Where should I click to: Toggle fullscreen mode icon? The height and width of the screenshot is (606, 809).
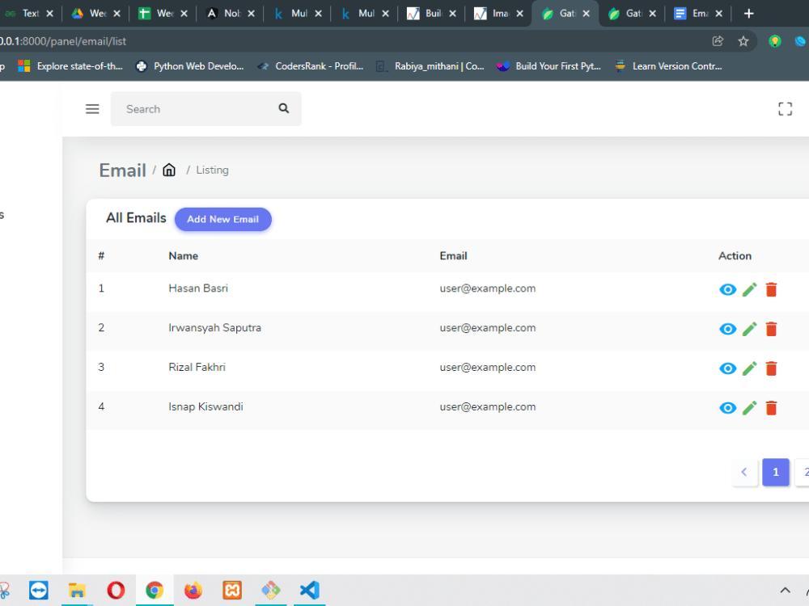pyautogui.click(x=785, y=109)
